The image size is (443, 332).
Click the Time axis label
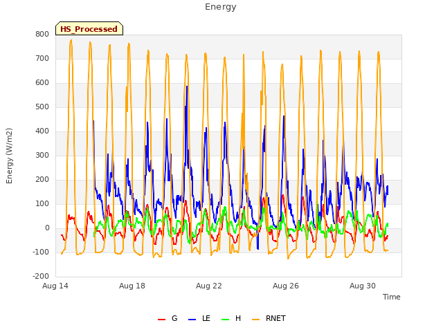pos(392,297)
